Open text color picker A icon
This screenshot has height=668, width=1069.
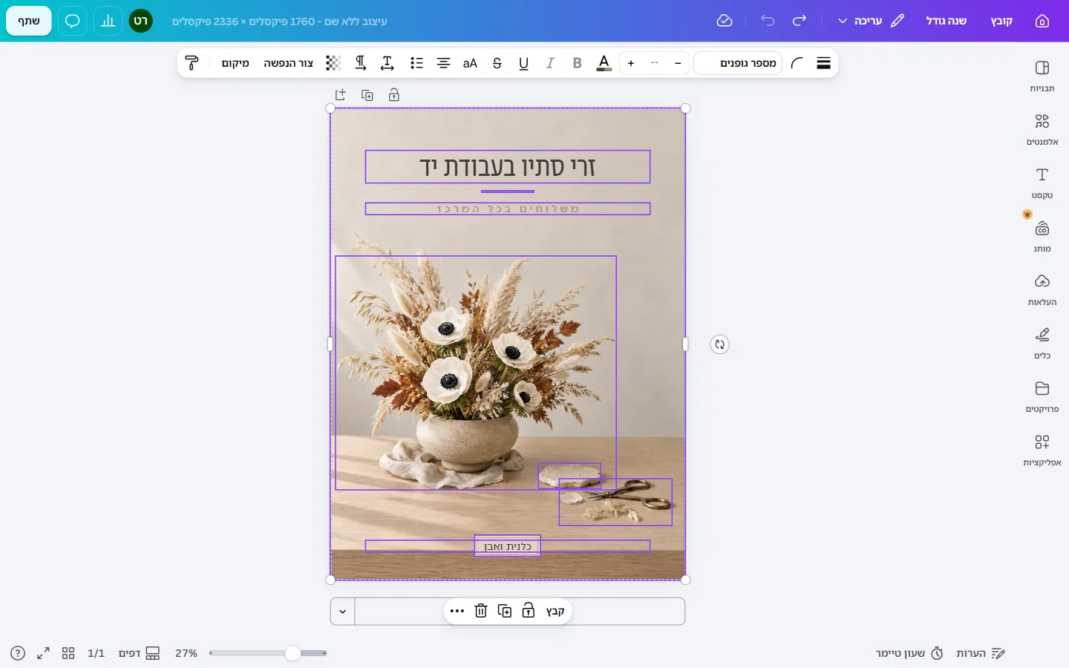pos(604,63)
